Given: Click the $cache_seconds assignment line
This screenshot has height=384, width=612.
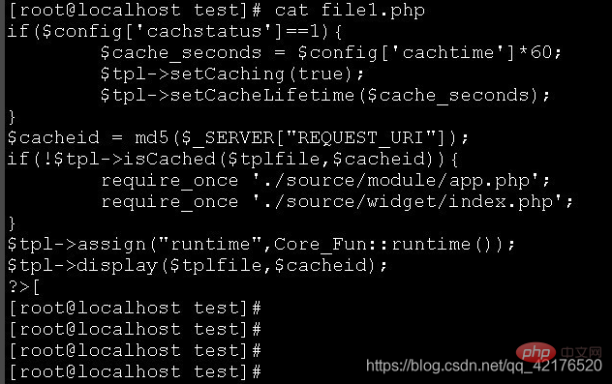Looking at the screenshot, I should coord(331,52).
